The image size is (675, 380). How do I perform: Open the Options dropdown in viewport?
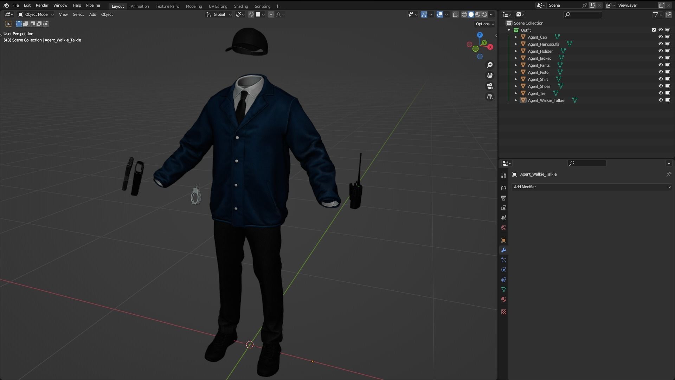(x=485, y=24)
